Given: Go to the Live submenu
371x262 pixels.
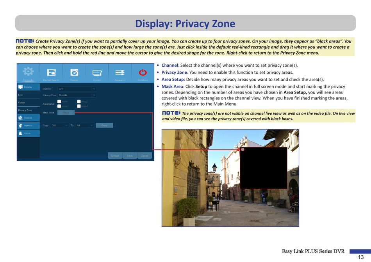Looking at the screenshot, I should click(x=29, y=95).
